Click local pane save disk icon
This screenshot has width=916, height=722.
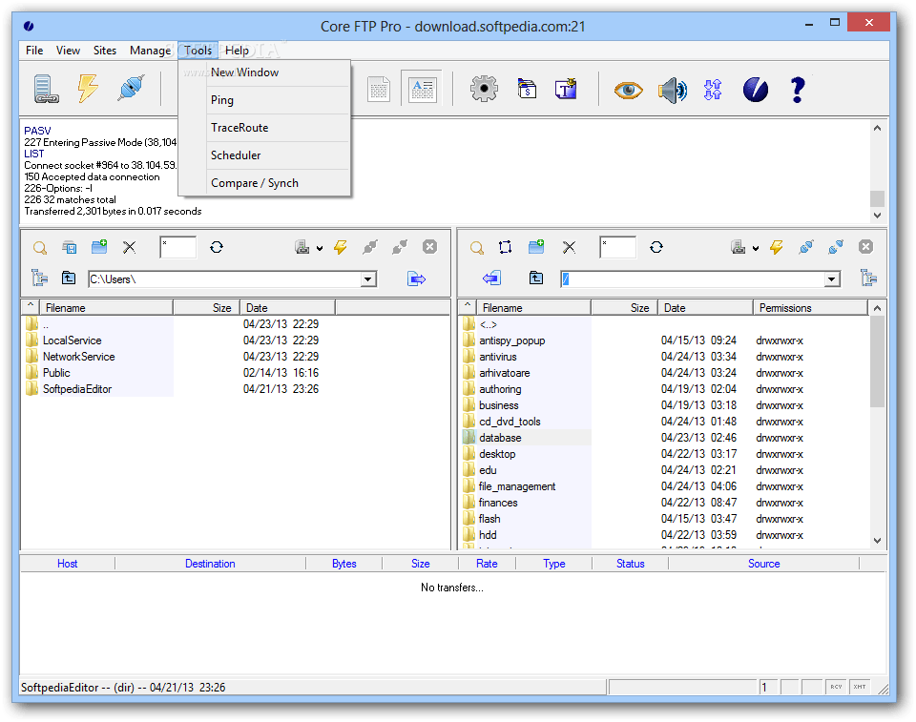70,247
